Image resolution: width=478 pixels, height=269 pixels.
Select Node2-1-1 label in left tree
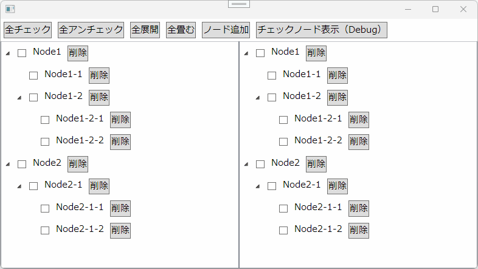click(x=80, y=207)
